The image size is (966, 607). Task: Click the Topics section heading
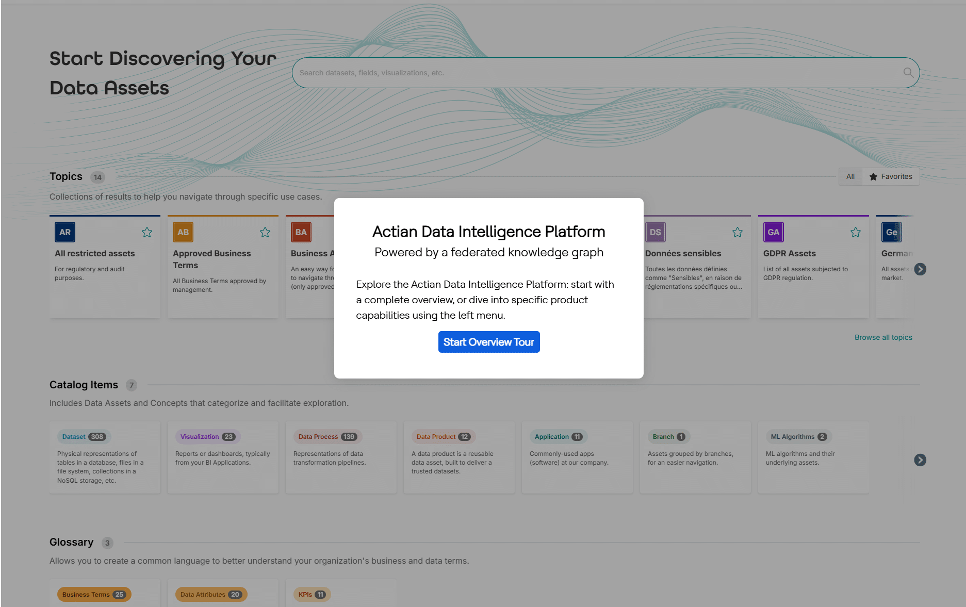pyautogui.click(x=66, y=176)
